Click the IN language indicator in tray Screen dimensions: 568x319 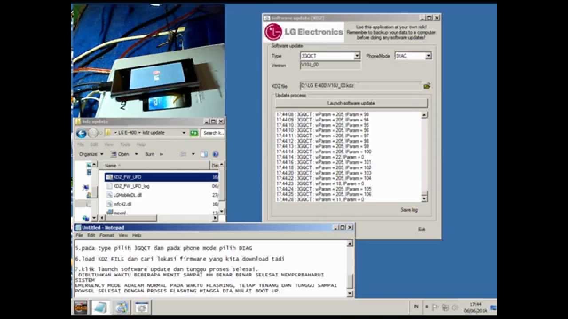click(416, 307)
